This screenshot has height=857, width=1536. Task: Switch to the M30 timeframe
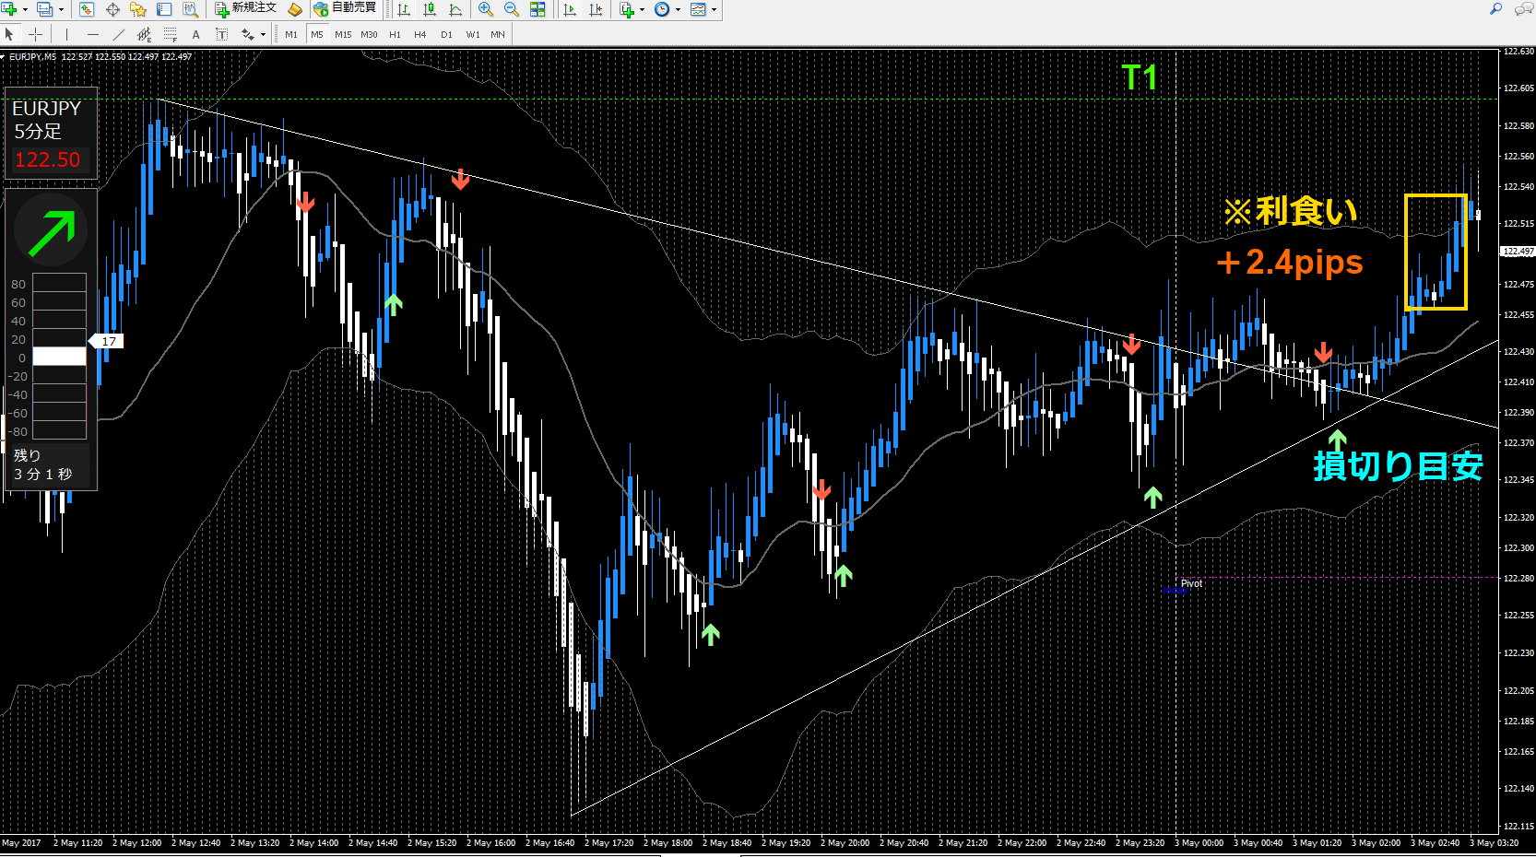(x=369, y=34)
